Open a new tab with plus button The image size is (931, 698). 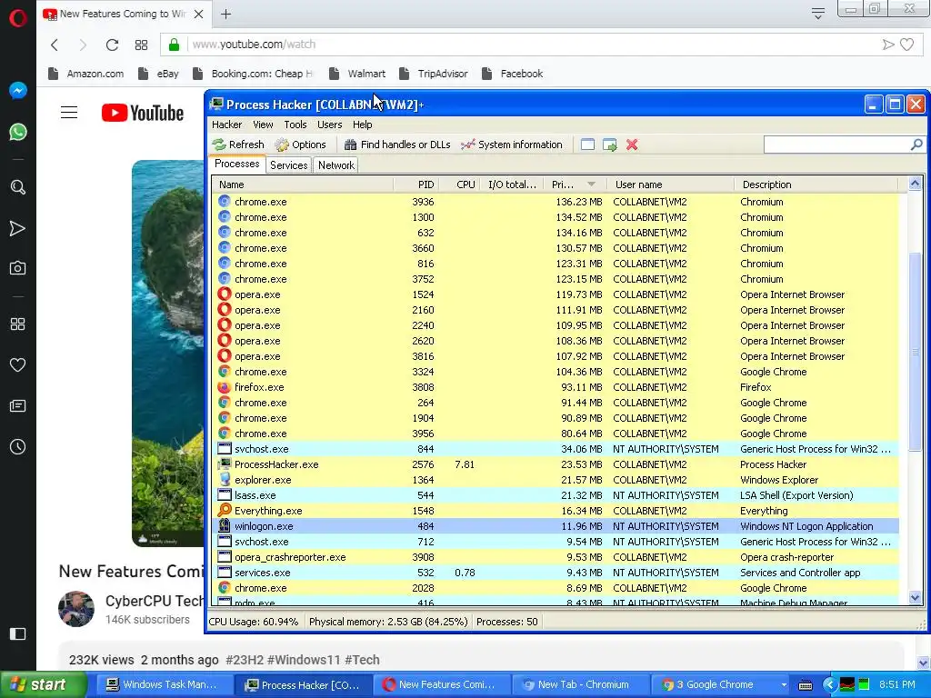pyautogui.click(x=225, y=14)
